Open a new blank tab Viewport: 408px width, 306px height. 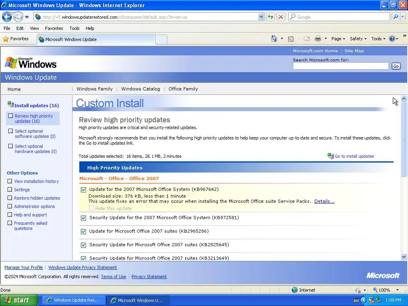(x=161, y=39)
